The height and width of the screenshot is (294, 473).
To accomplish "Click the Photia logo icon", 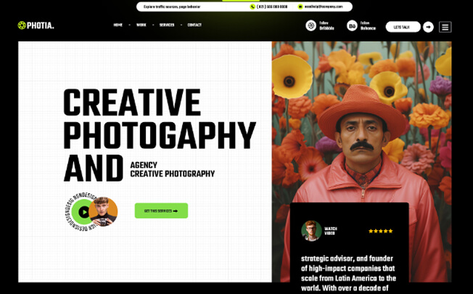I will click(x=22, y=25).
